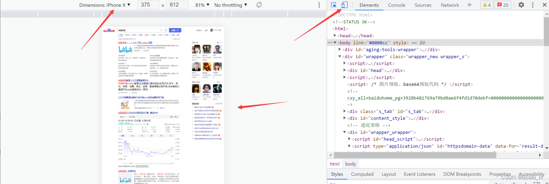
Task: Select the Event Listeners pane tab
Action: (x=419, y=174)
